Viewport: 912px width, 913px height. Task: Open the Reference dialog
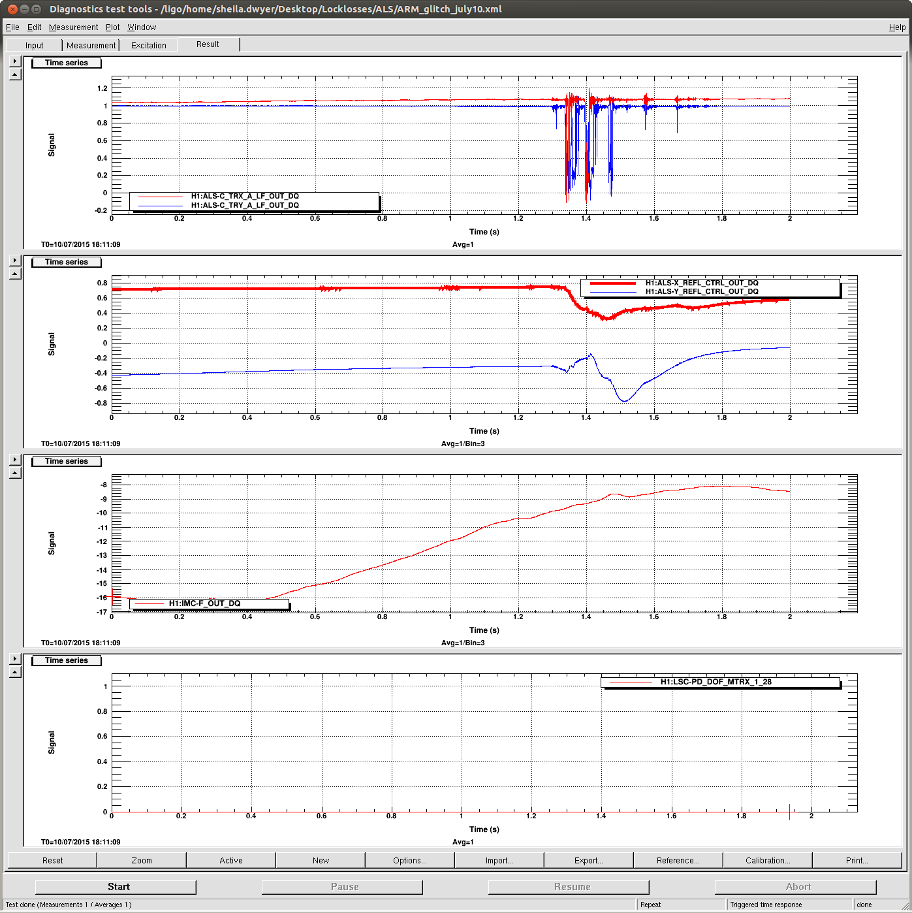678,860
